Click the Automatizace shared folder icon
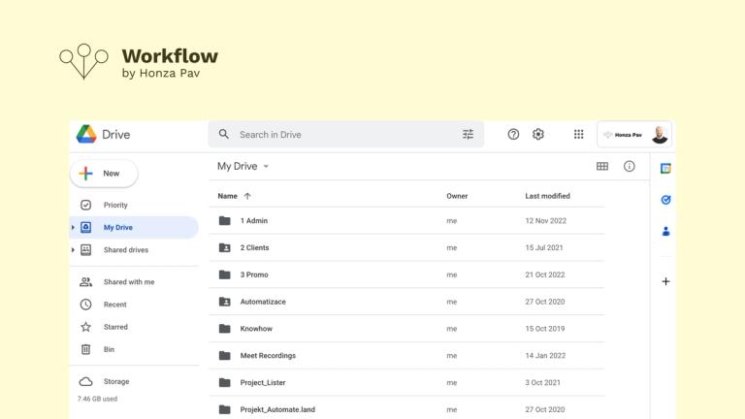This screenshot has height=419, width=745. click(x=225, y=302)
